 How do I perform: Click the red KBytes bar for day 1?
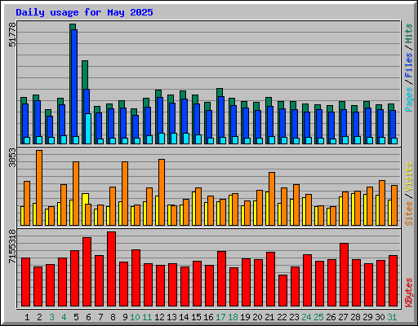point(25,282)
